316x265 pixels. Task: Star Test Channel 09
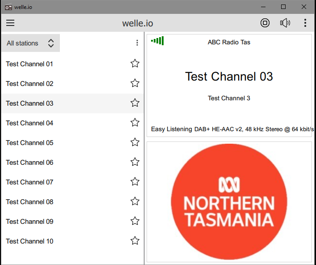pos(135,221)
